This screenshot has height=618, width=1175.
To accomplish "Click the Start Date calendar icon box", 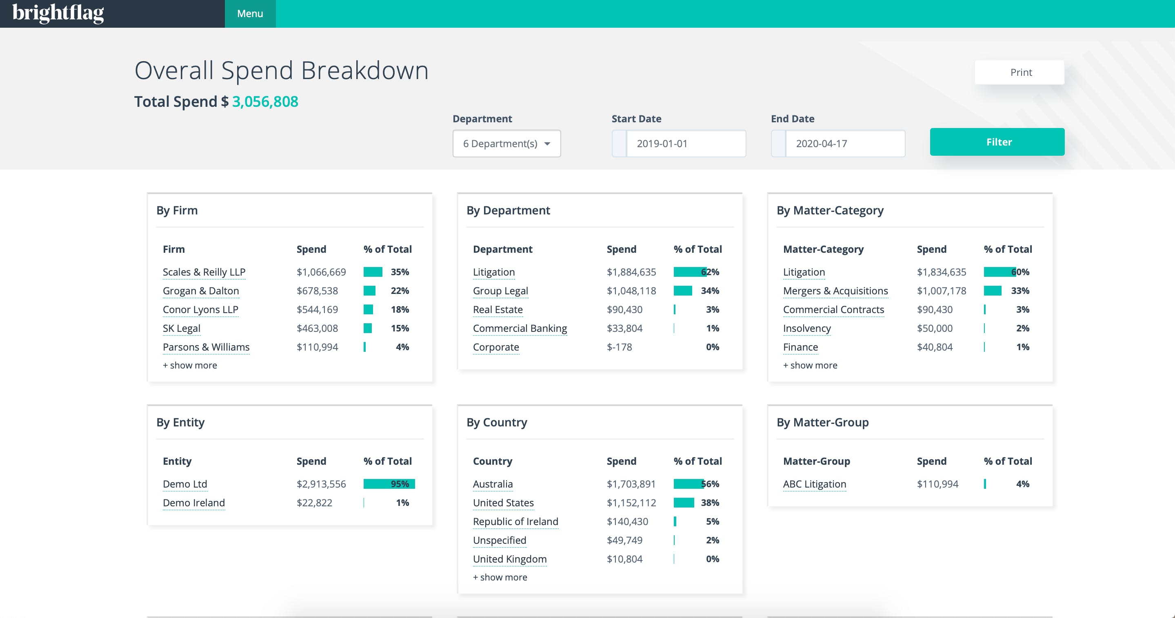I will 620,143.
